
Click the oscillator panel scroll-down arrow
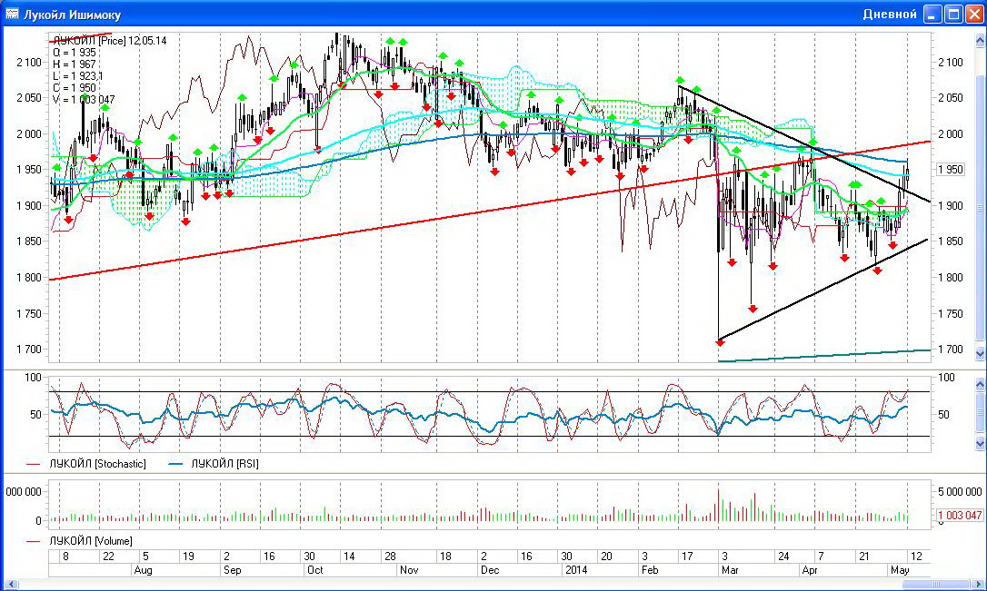(x=980, y=443)
